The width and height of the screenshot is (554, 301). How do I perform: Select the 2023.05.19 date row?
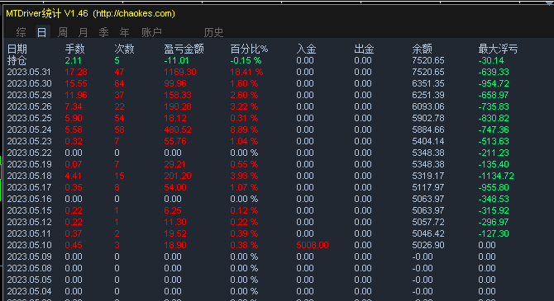click(29, 165)
